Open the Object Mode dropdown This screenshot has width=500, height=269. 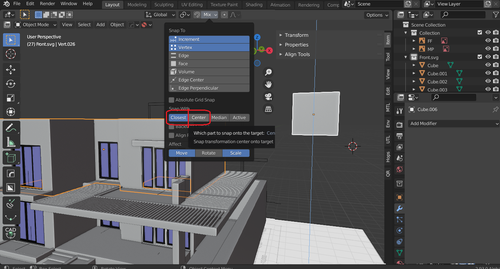coord(36,25)
